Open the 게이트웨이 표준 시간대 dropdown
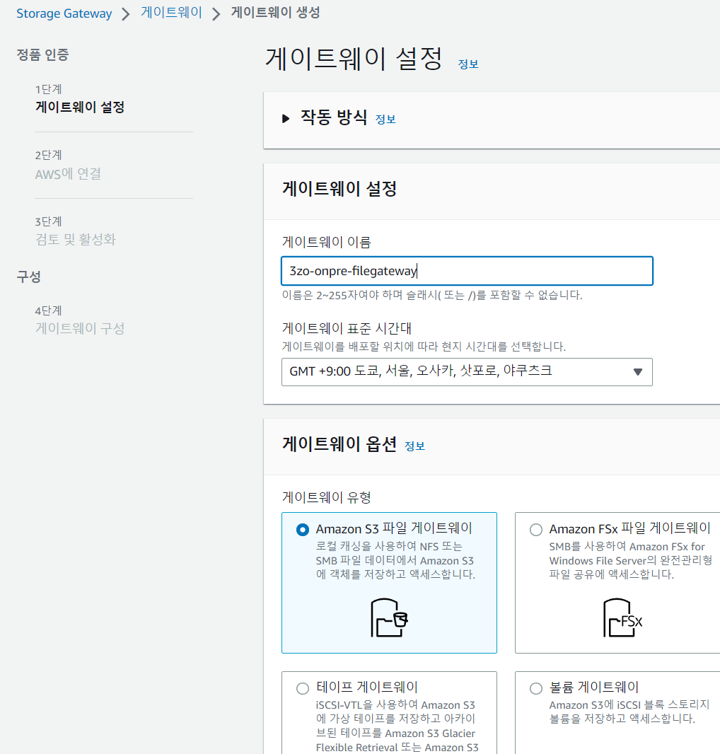This screenshot has height=754, width=720. click(467, 372)
